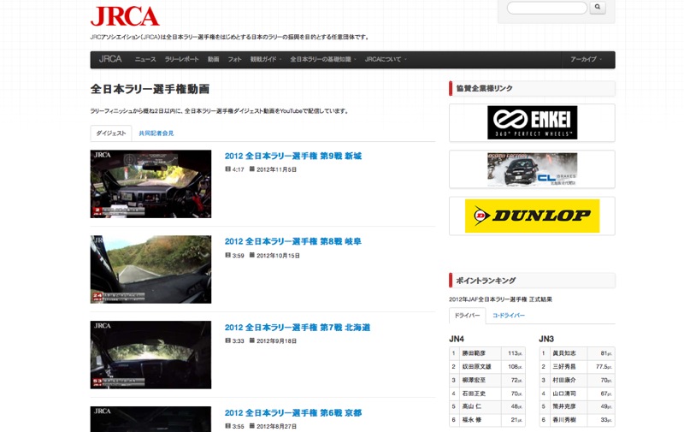The height and width of the screenshot is (432, 684).
Task: Play the 第6戦 京都 video thumbnail
Action: [x=151, y=419]
